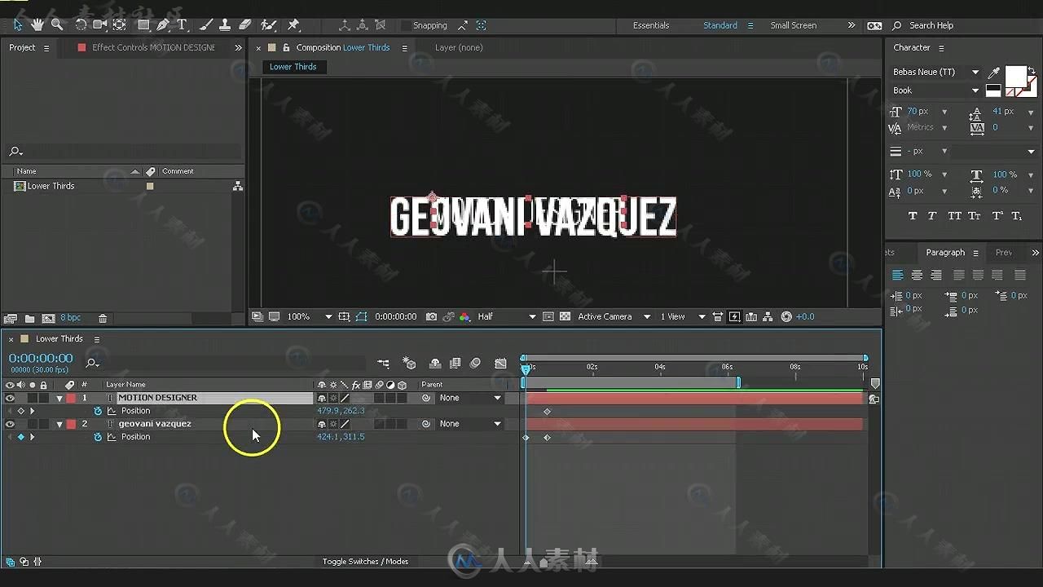Screen dimensions: 1043x587
Task: Select the Roto Brush tool
Action: pos(268,25)
